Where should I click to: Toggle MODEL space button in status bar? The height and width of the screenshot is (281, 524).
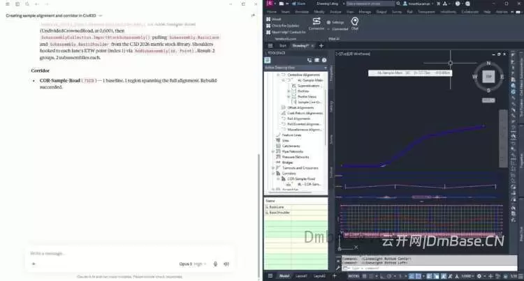point(354,276)
